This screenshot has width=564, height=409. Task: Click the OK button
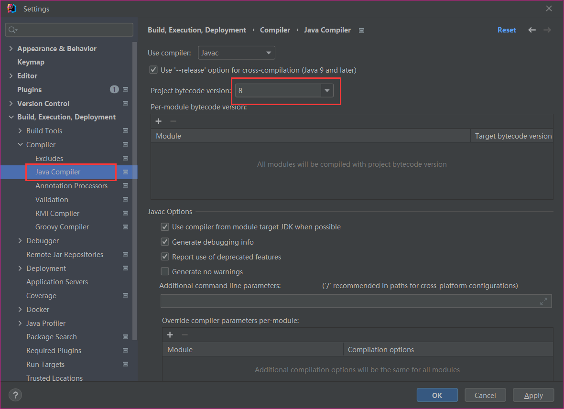[x=437, y=395]
